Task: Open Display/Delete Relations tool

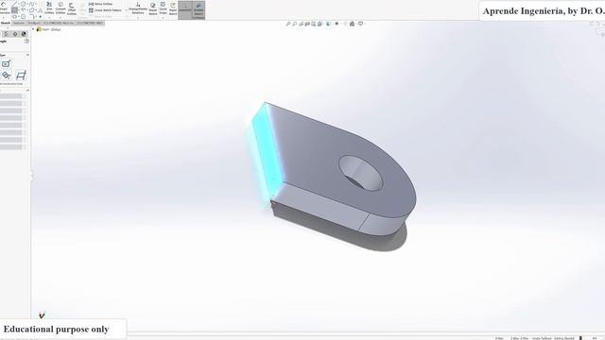Action: click(138, 8)
